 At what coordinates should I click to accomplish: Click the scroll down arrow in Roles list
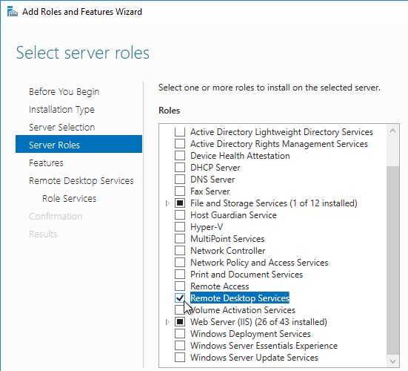tap(392, 361)
